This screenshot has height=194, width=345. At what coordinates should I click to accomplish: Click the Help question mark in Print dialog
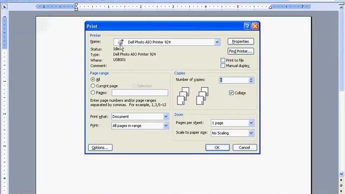click(x=247, y=26)
